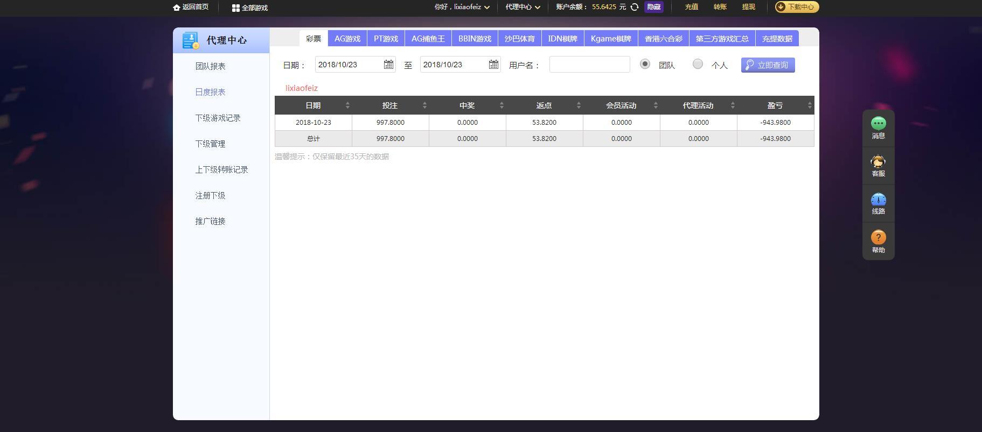Viewport: 982px width, 432px height.
Task: Open 上下级转账记录 in the sidebar
Action: click(x=222, y=169)
